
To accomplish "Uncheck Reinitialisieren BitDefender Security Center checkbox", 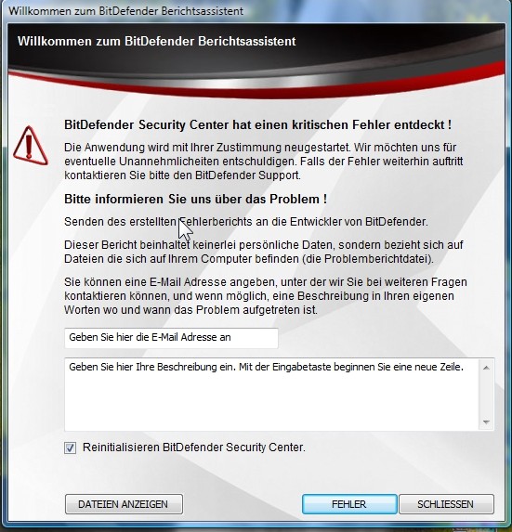I will point(71,448).
